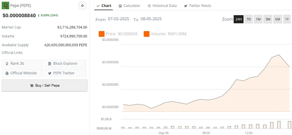Click the Official Links label
292x135 pixels.
pos(12,53)
